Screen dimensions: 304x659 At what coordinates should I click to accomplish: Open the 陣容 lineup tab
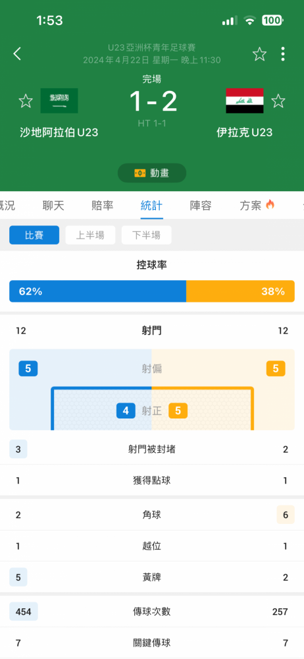tap(201, 206)
